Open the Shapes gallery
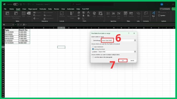The height and width of the screenshot is (99, 177). [37, 15]
